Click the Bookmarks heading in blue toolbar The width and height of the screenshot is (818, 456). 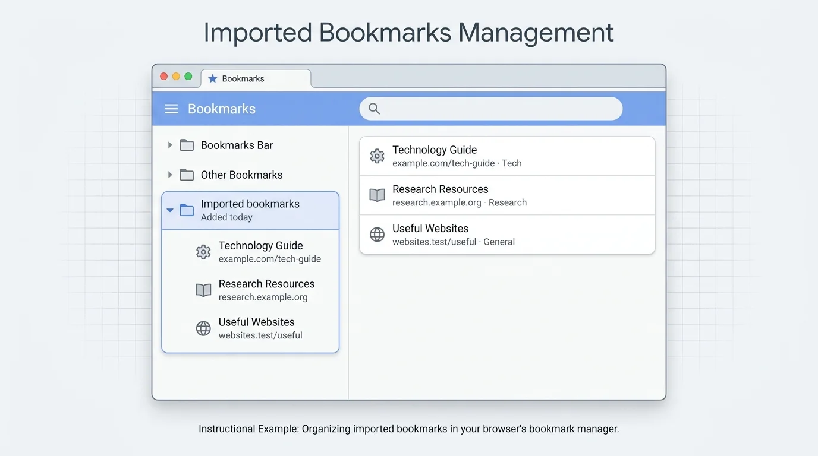tap(222, 109)
